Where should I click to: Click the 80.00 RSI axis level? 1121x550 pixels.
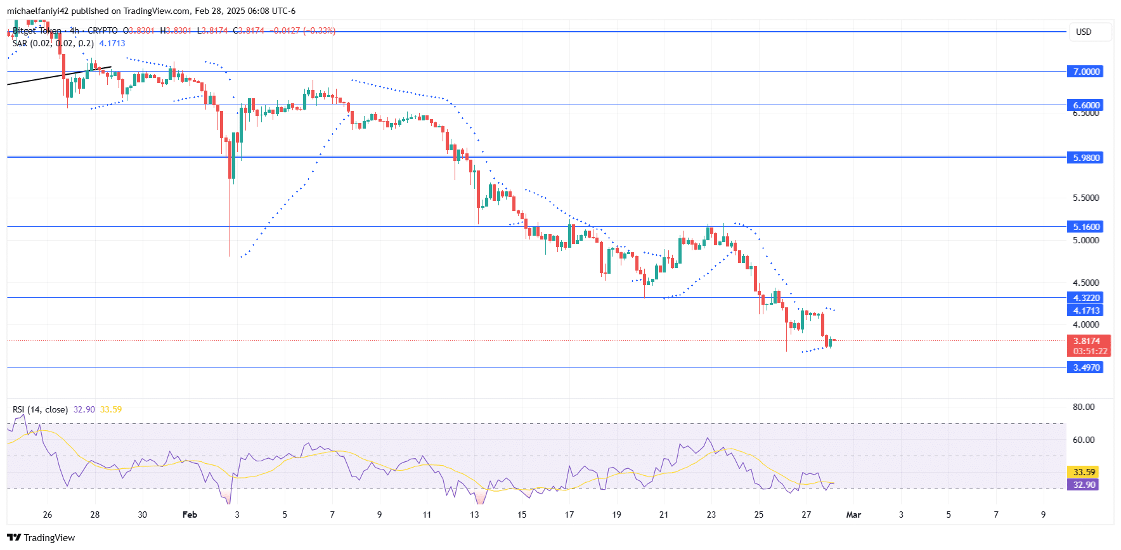pyautogui.click(x=1084, y=407)
